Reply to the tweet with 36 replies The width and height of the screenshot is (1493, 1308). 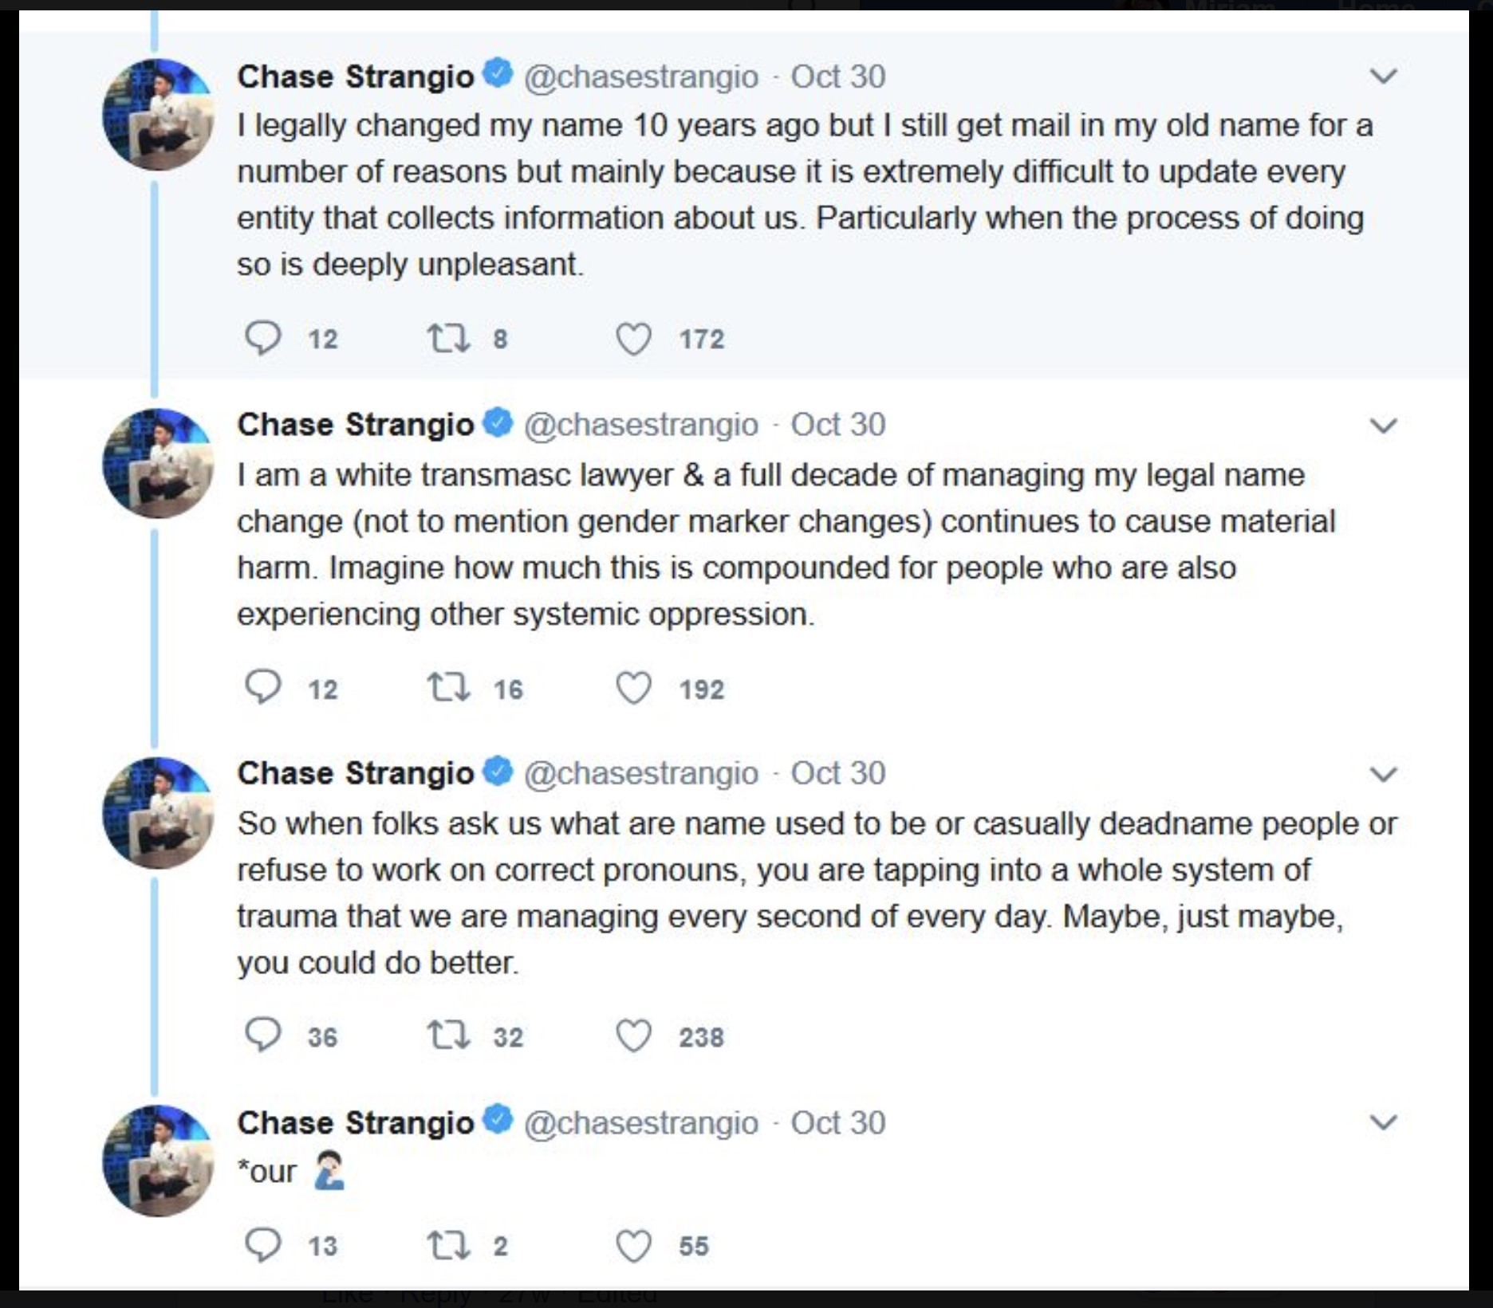[x=262, y=1035]
